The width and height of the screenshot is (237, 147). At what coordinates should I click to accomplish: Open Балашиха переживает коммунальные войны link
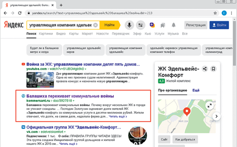[x=70, y=96]
